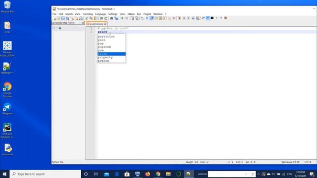Choose 'partition' in autocomplete list
Screen dimensions: 317x178
click(x=111, y=37)
